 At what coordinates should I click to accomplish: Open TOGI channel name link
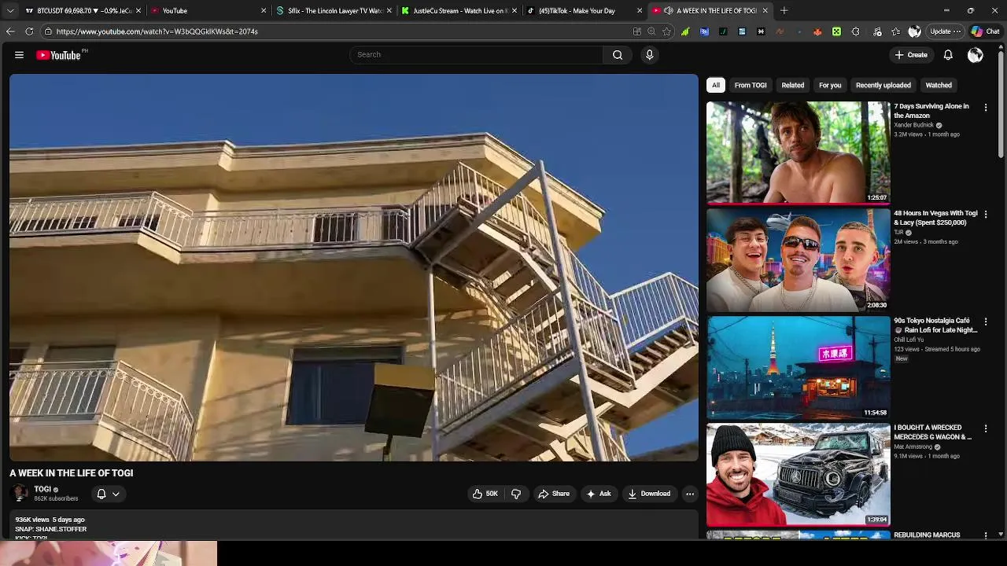pyautogui.click(x=42, y=489)
